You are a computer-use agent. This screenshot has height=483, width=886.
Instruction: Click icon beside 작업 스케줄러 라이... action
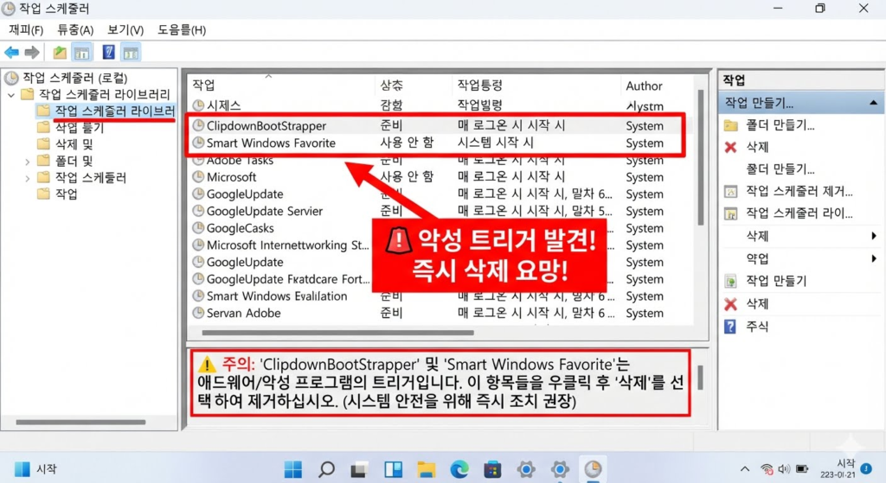point(730,214)
